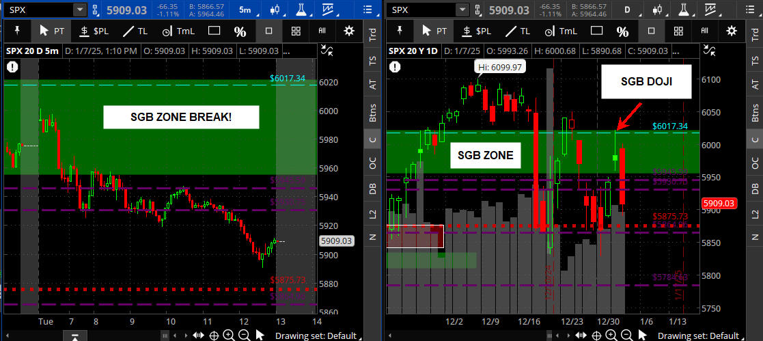Open Studies flask icon in right chart

pos(683,10)
